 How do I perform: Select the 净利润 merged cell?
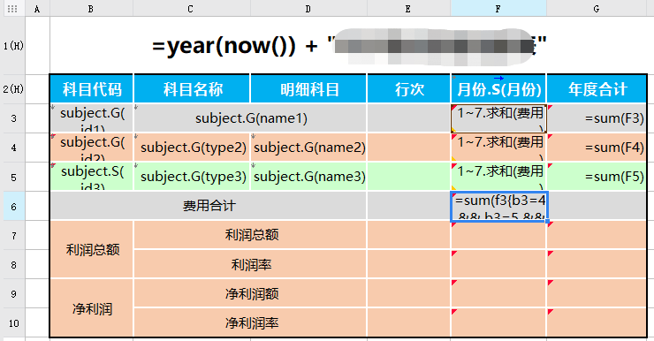point(92,308)
